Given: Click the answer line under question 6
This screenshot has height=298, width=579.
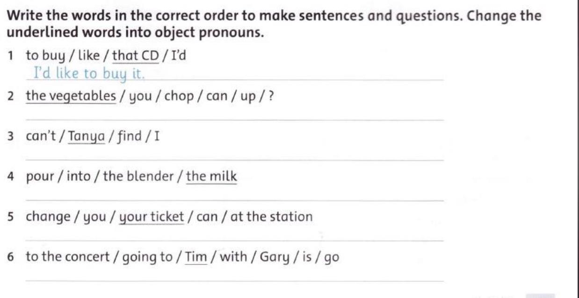Looking at the screenshot, I should pyautogui.click(x=235, y=281).
